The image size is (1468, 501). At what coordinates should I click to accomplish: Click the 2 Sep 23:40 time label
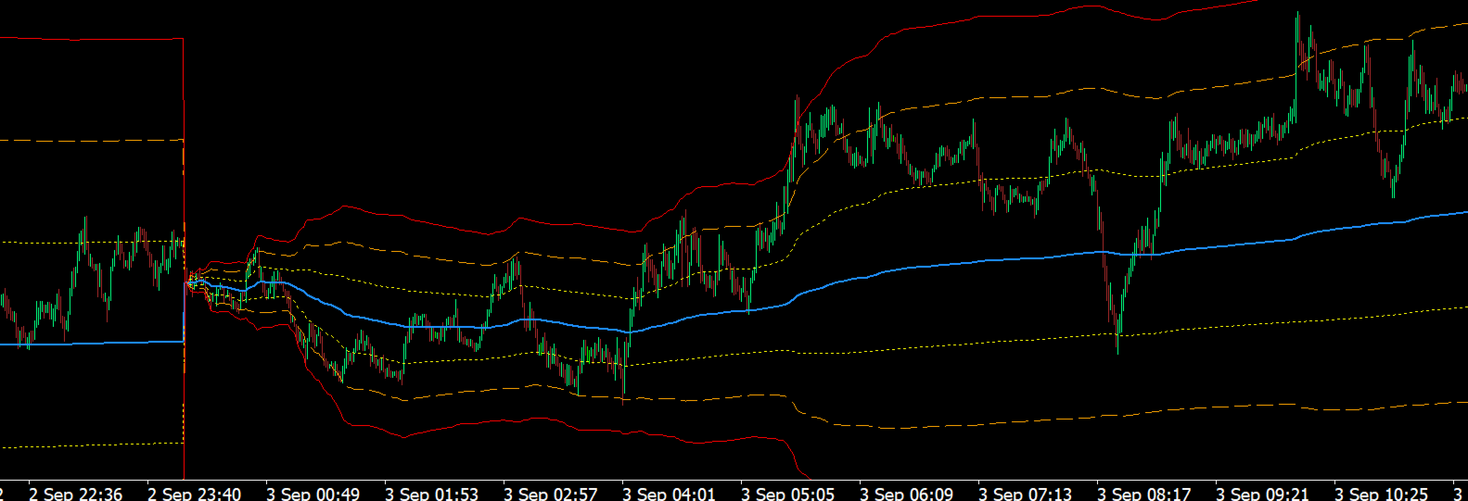coord(194,494)
